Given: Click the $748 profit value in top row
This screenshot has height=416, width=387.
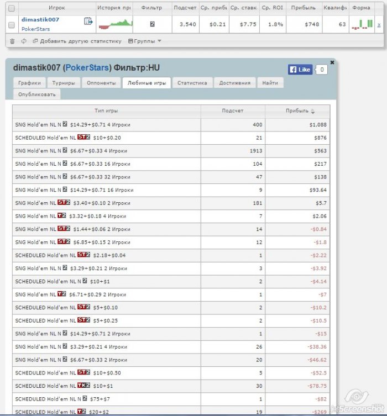Looking at the screenshot, I should [312, 24].
